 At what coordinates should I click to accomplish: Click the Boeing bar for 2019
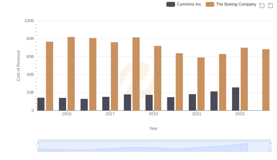click(x=158, y=78)
